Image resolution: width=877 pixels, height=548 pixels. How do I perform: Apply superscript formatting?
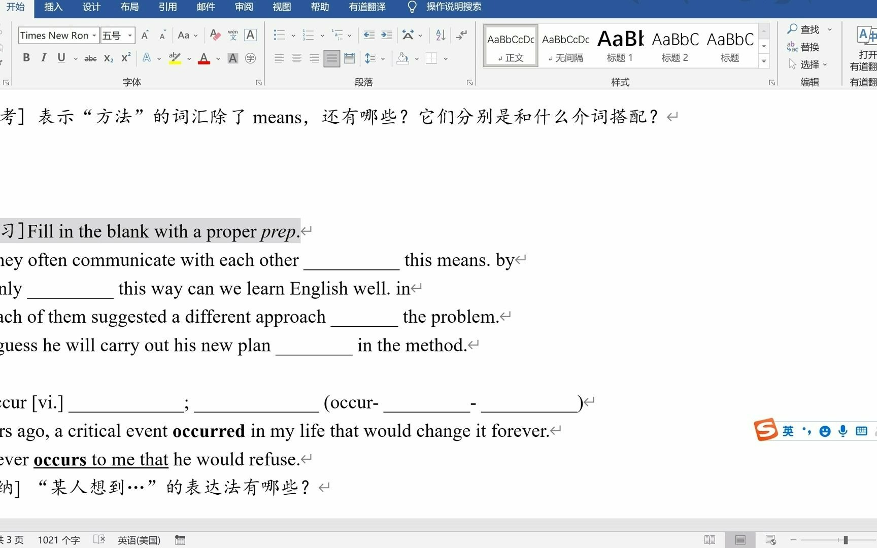pyautogui.click(x=126, y=58)
